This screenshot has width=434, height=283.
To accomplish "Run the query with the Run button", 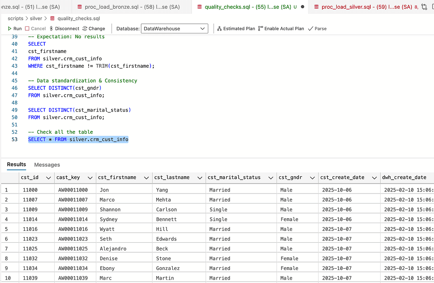I will tap(14, 29).
